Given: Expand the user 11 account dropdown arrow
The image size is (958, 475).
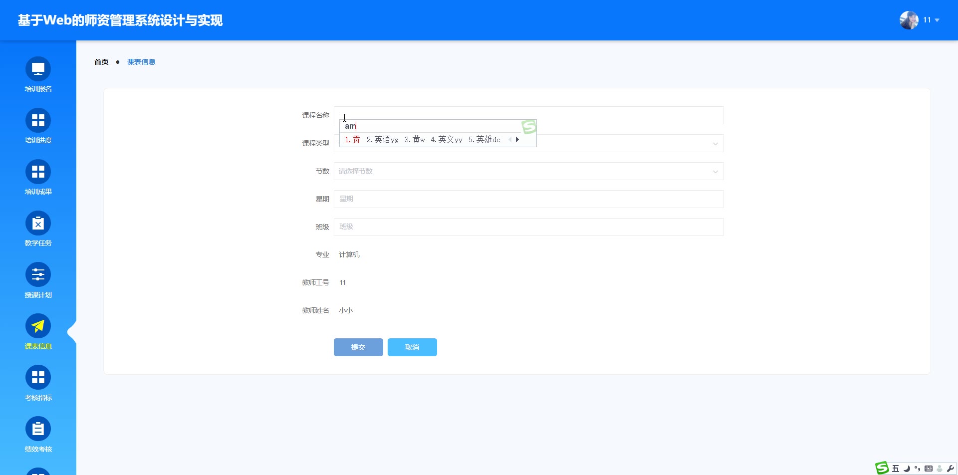Looking at the screenshot, I should pos(937,20).
